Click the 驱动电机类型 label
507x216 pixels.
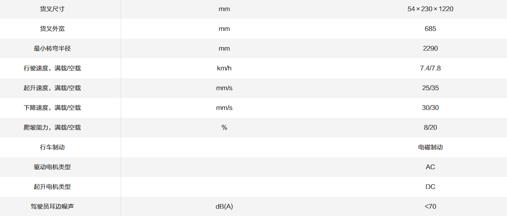click(x=52, y=167)
